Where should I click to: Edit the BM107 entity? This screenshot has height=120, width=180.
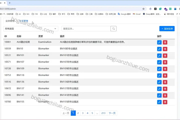pyautogui.click(x=159, y=62)
